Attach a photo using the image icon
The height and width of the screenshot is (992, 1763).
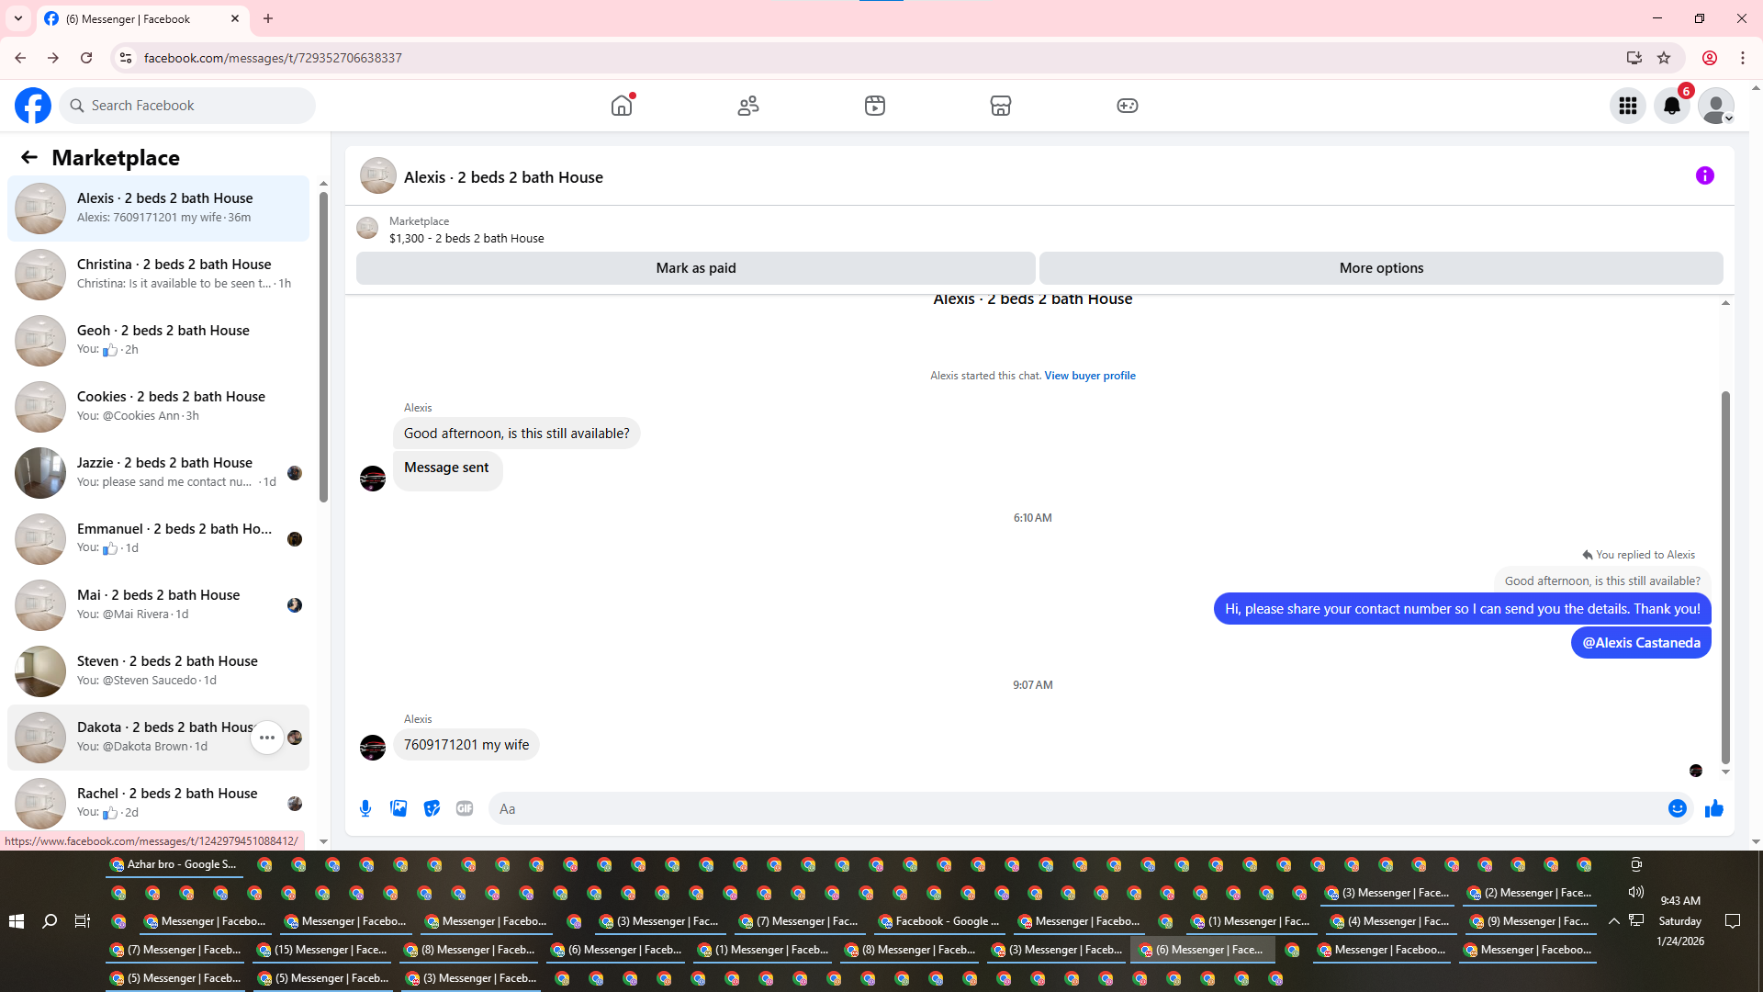point(399,808)
